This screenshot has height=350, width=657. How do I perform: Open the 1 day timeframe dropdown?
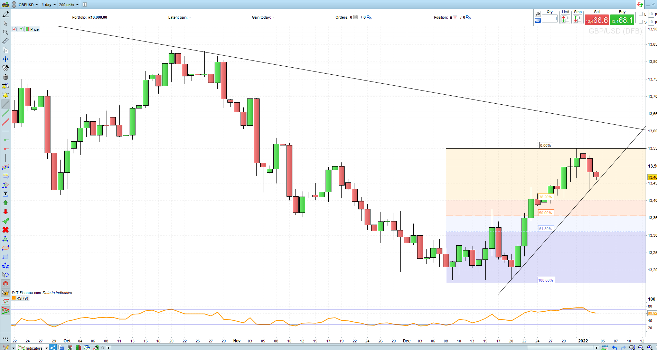[48, 5]
